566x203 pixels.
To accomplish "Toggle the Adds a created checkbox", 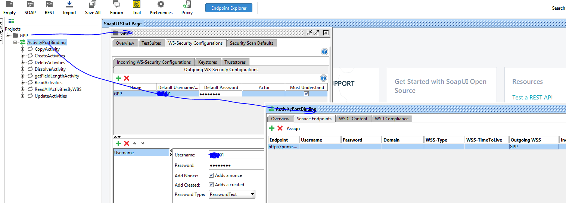I will (211, 184).
